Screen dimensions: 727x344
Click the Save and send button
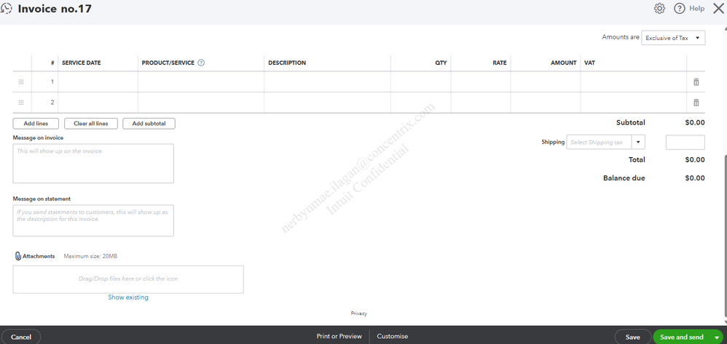pyautogui.click(x=682, y=337)
